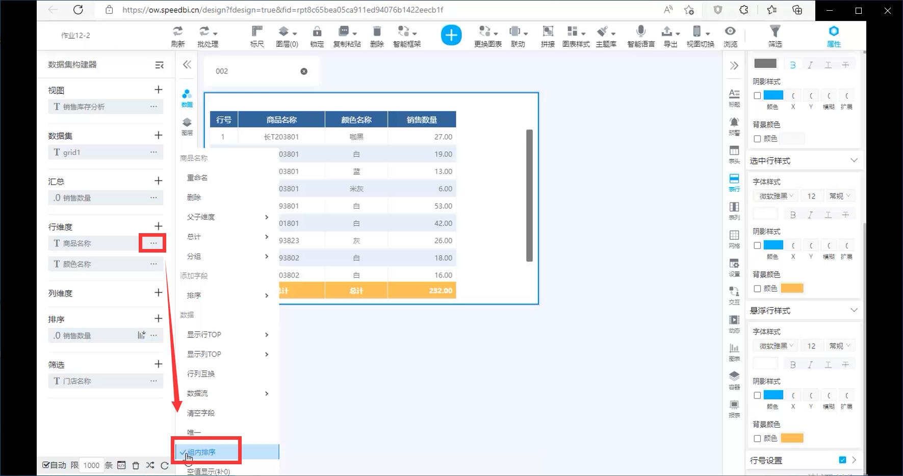Click the 锁定 lock icon
Viewport: 903px width, 476px height.
pyautogui.click(x=317, y=32)
